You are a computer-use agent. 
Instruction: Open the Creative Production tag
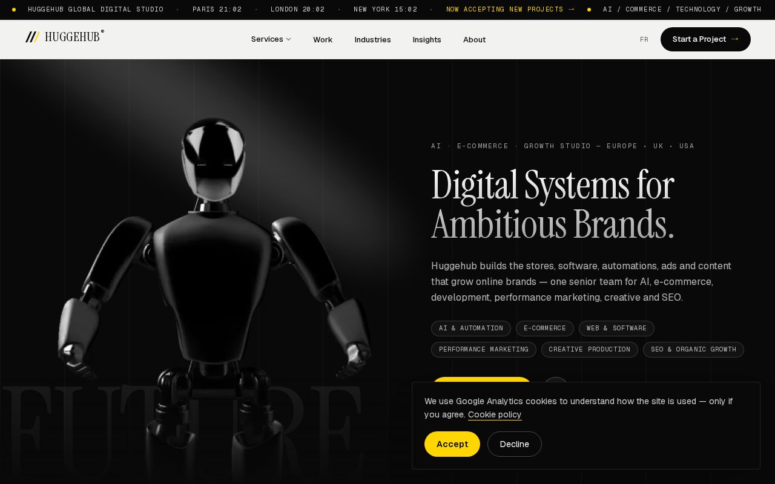click(590, 350)
